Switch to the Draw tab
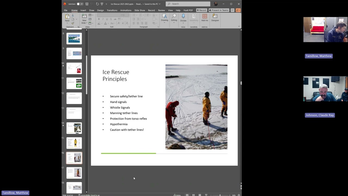Viewport: 348px width, 196px height. (x=92, y=10)
